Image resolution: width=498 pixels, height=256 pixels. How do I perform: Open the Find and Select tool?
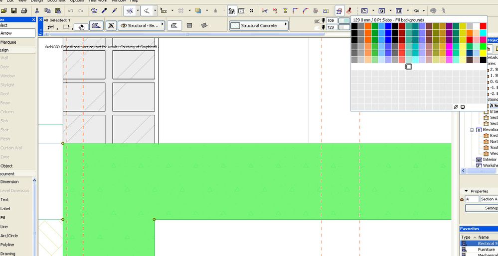pyautogui.click(x=94, y=11)
